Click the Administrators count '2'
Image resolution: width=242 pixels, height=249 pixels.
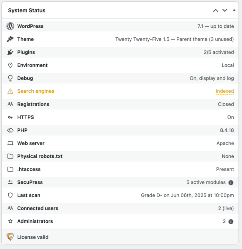224,221
